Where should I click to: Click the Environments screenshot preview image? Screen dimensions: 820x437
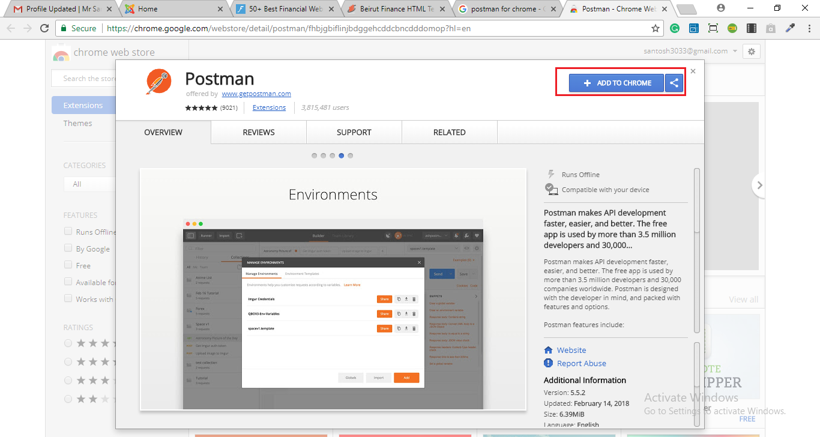[333, 289]
